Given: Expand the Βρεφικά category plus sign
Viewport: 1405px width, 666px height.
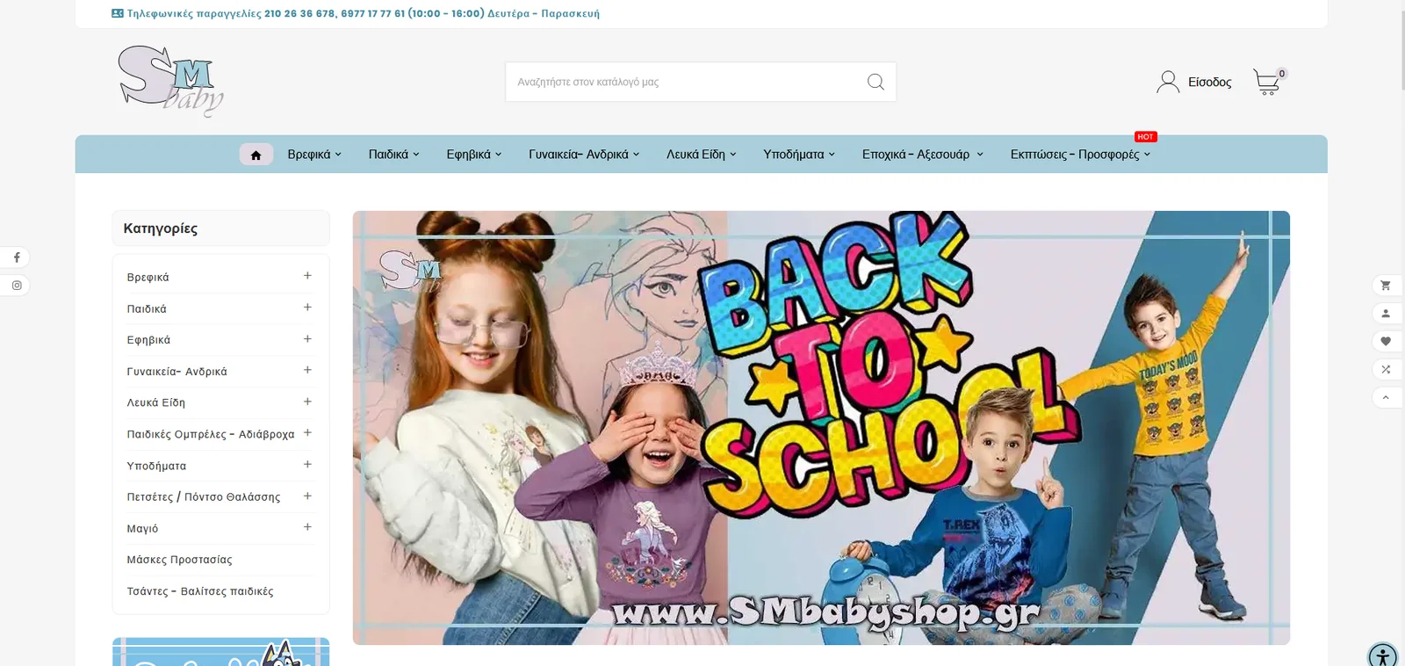Looking at the screenshot, I should pos(307,276).
